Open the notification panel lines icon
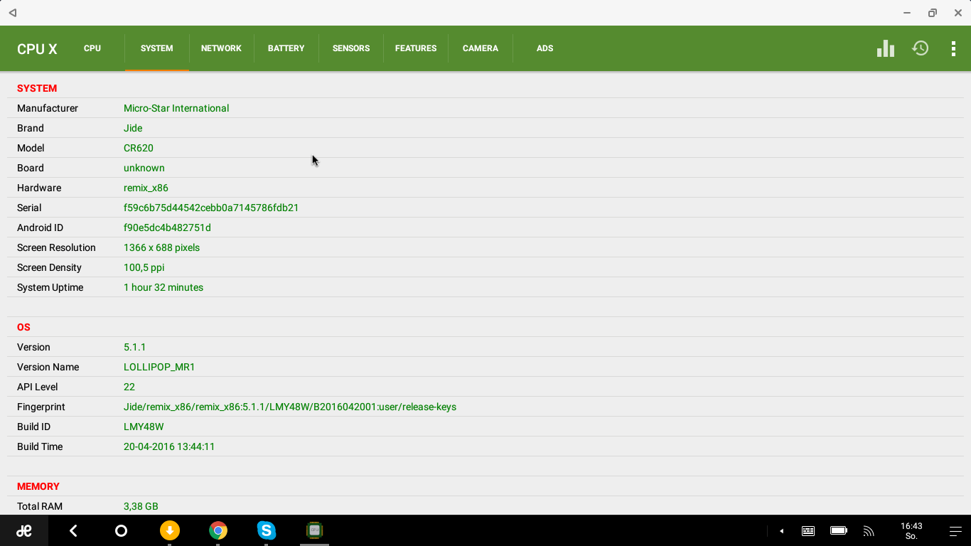The image size is (971, 546). tap(955, 531)
